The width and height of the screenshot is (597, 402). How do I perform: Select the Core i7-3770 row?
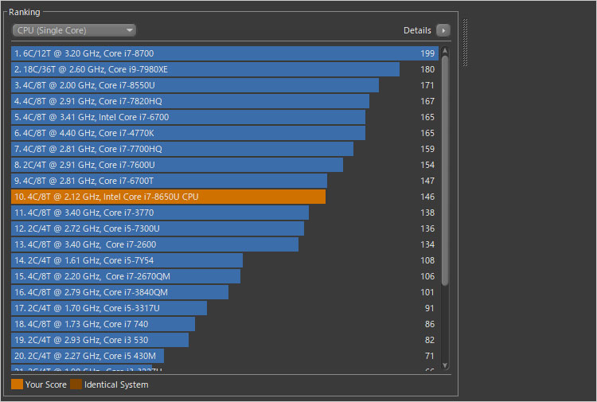[160, 213]
